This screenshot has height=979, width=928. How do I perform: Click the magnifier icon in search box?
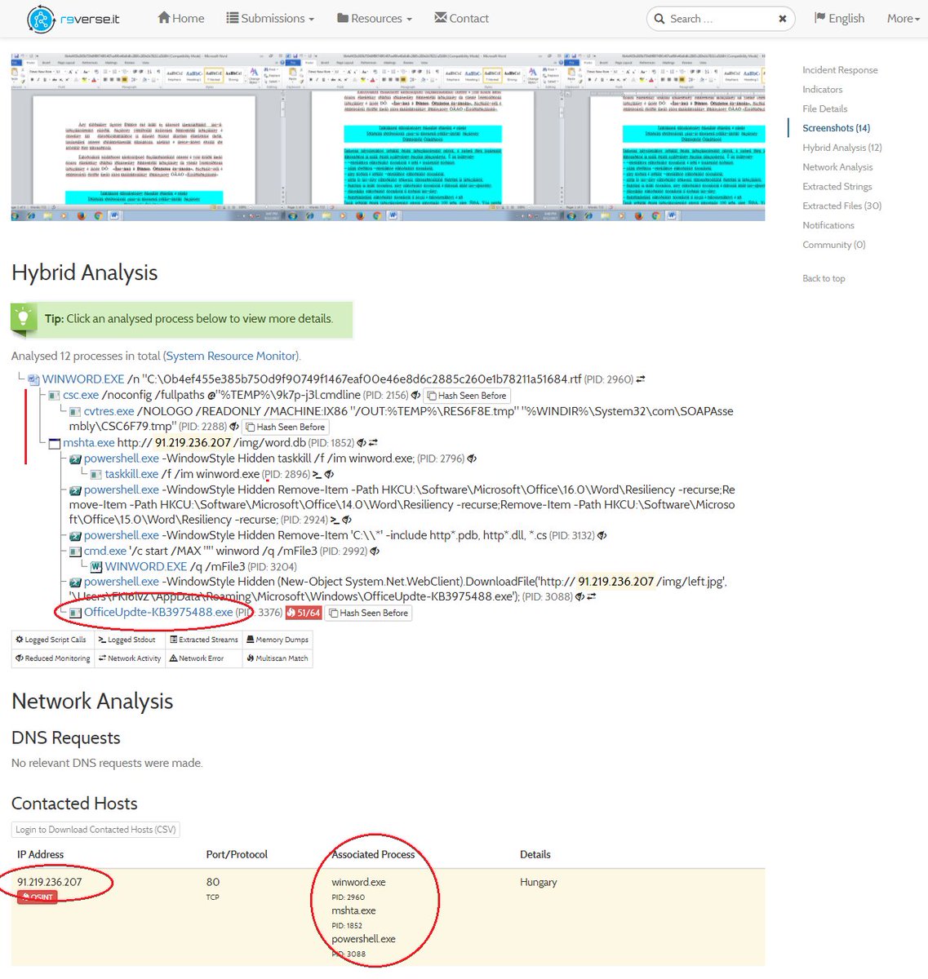pos(659,19)
